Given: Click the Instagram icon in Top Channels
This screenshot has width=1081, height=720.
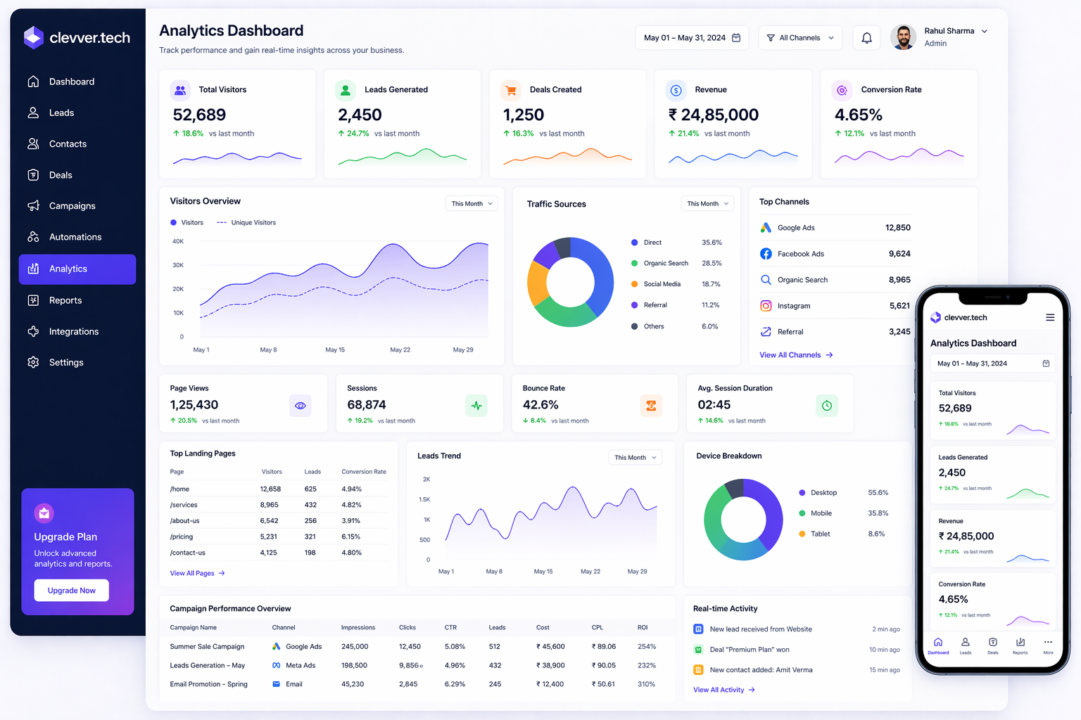Looking at the screenshot, I should [766, 306].
